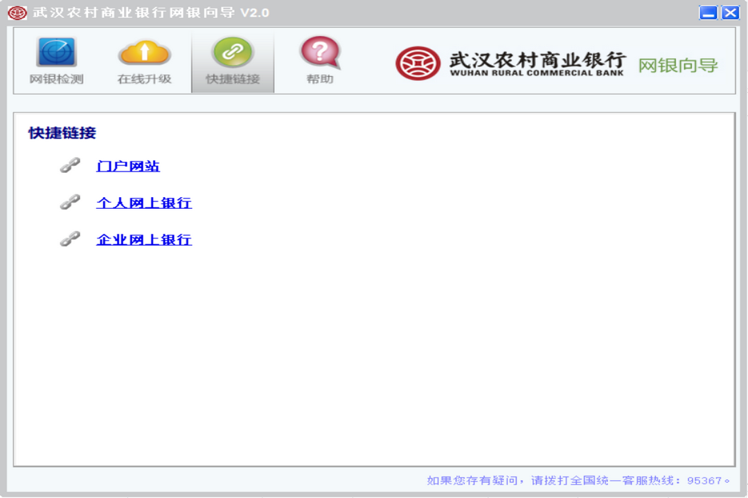Screen dimensions: 748x498
Task: Click the orange upload arrow icon
Action: [143, 53]
